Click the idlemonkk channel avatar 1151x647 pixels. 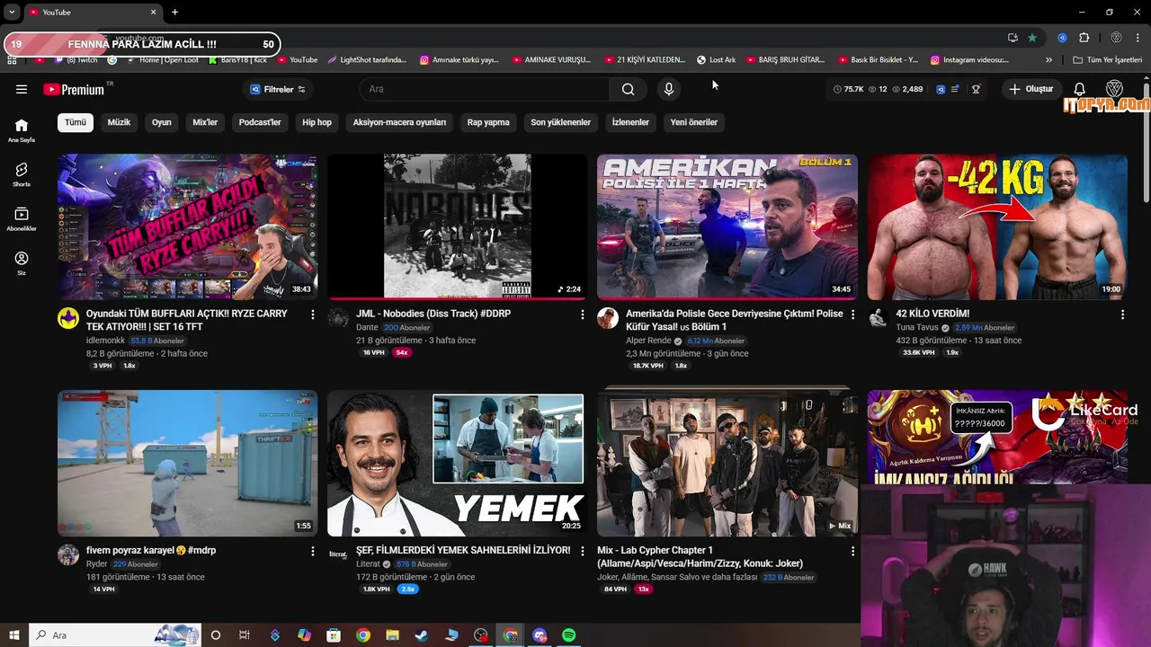point(68,318)
